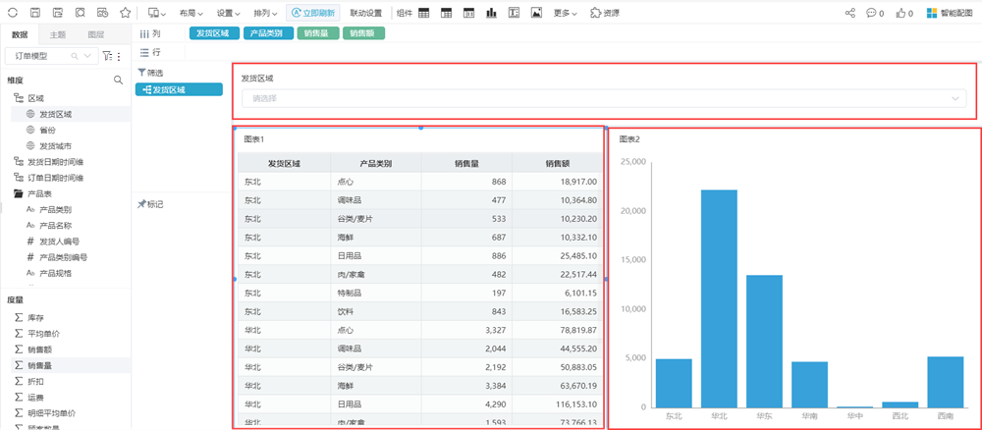Switch to the 主题 tab

[x=58, y=34]
